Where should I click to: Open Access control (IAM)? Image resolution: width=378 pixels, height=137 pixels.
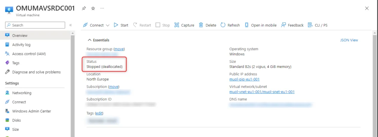click(x=35, y=54)
